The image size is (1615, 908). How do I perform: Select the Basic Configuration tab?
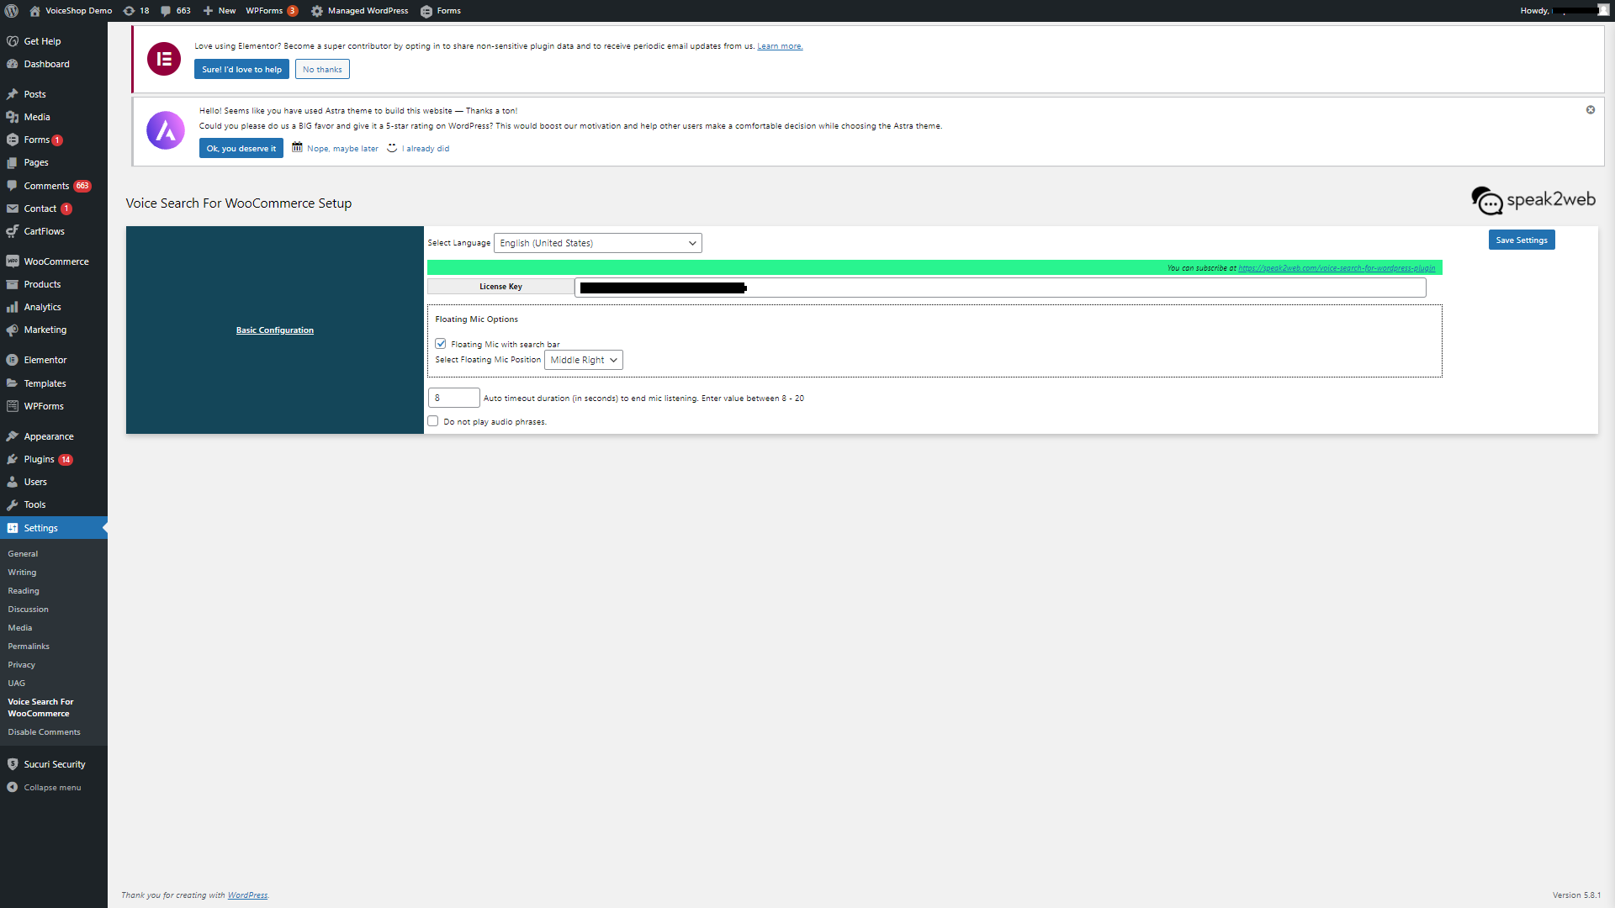275,330
